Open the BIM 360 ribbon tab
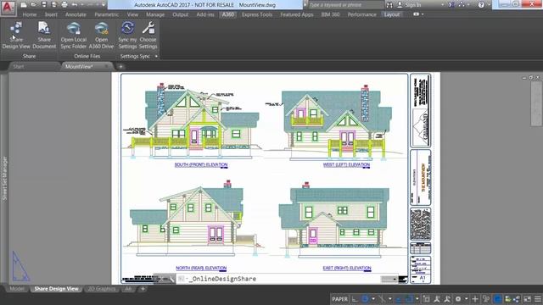 coord(330,14)
